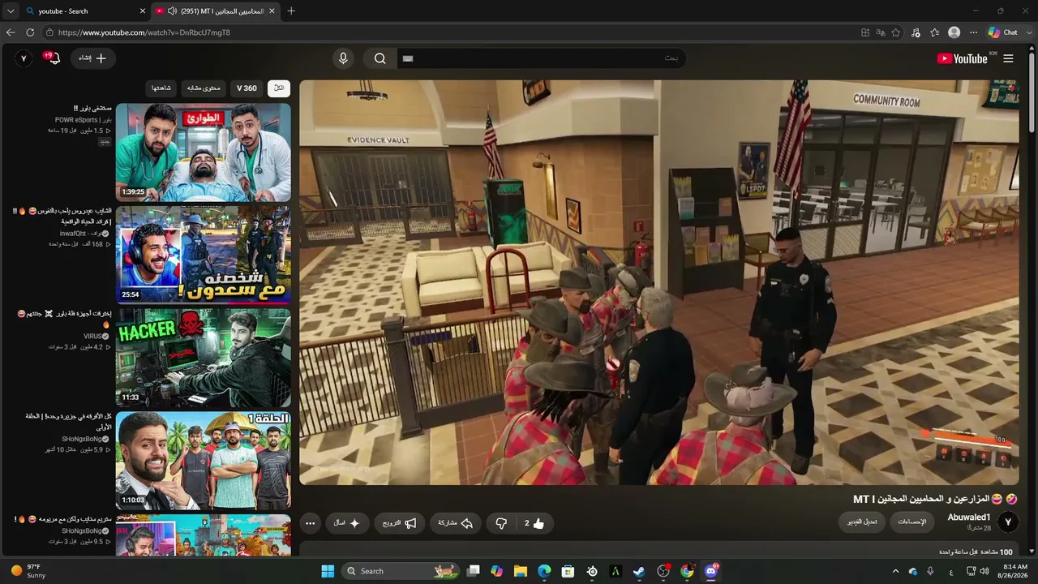
Task: Edit the video (تعديل الفيديو)
Action: (x=861, y=522)
